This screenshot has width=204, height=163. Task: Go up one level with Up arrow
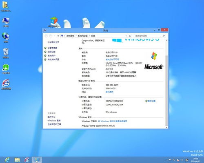[x=58, y=36]
